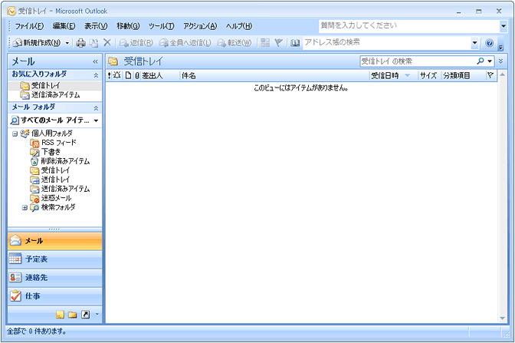Screen dimensions: 515x343
Task: Open the アクション menu
Action: 200,26
